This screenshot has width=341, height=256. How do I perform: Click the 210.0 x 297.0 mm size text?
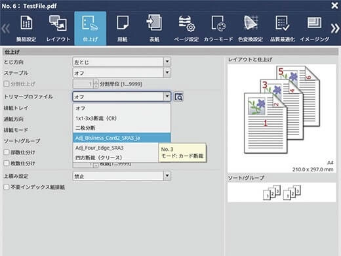click(x=313, y=169)
